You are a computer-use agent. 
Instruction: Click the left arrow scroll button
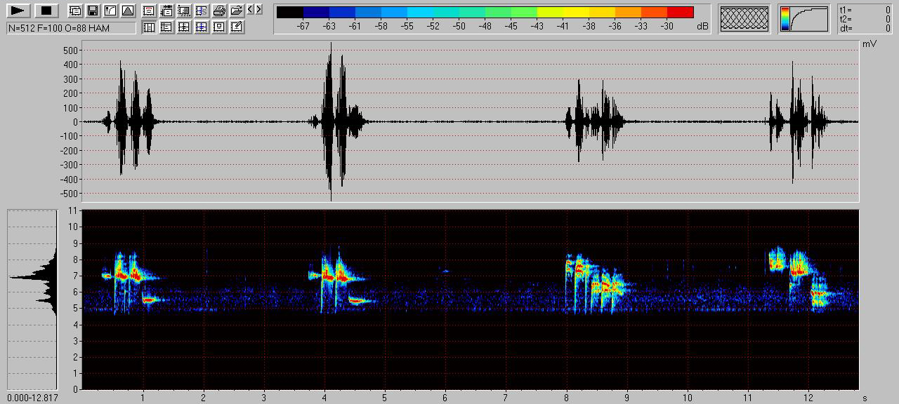(x=251, y=10)
